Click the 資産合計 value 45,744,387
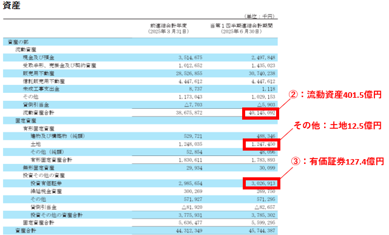Screen dimensions: 389x235 tap(262, 231)
